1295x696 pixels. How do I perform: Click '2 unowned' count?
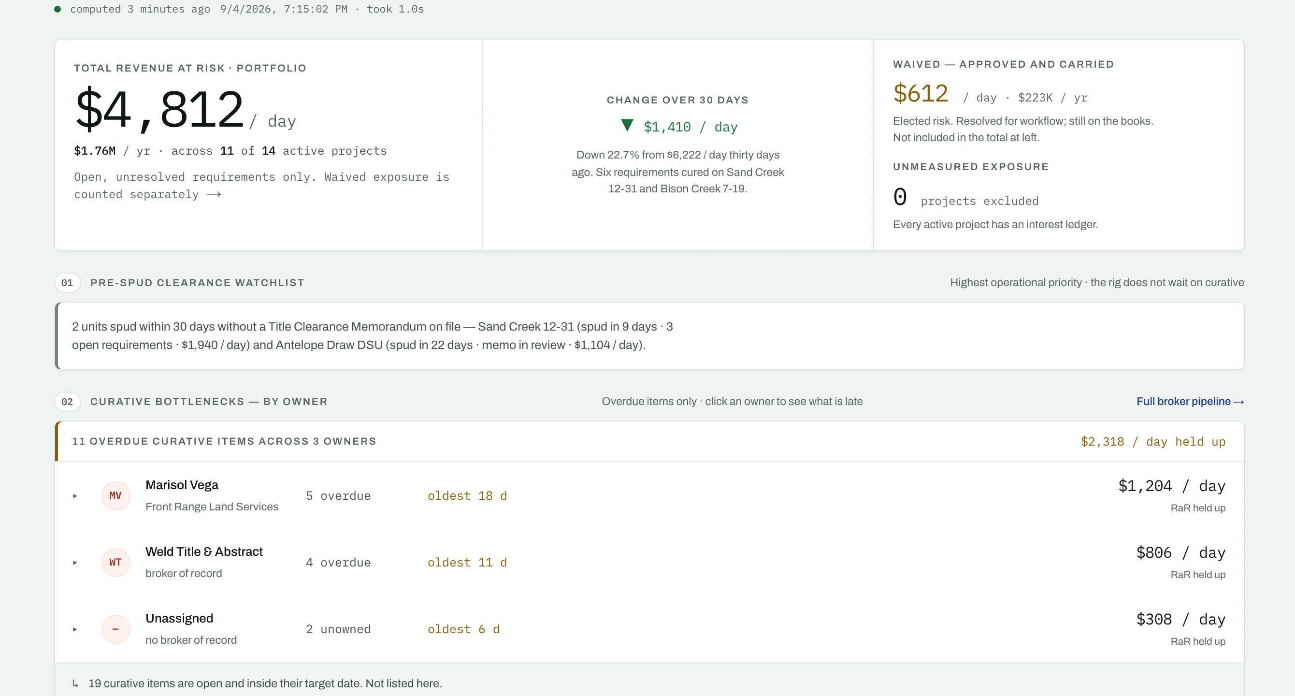338,629
